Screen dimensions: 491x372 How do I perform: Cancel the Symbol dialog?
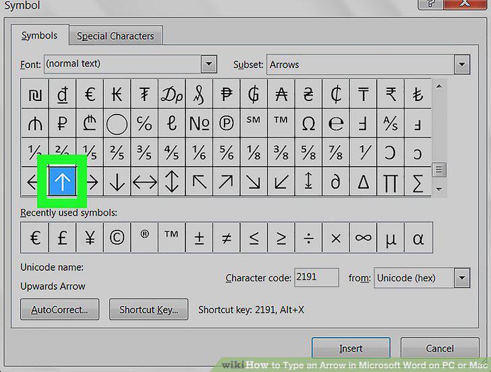pyautogui.click(x=440, y=348)
